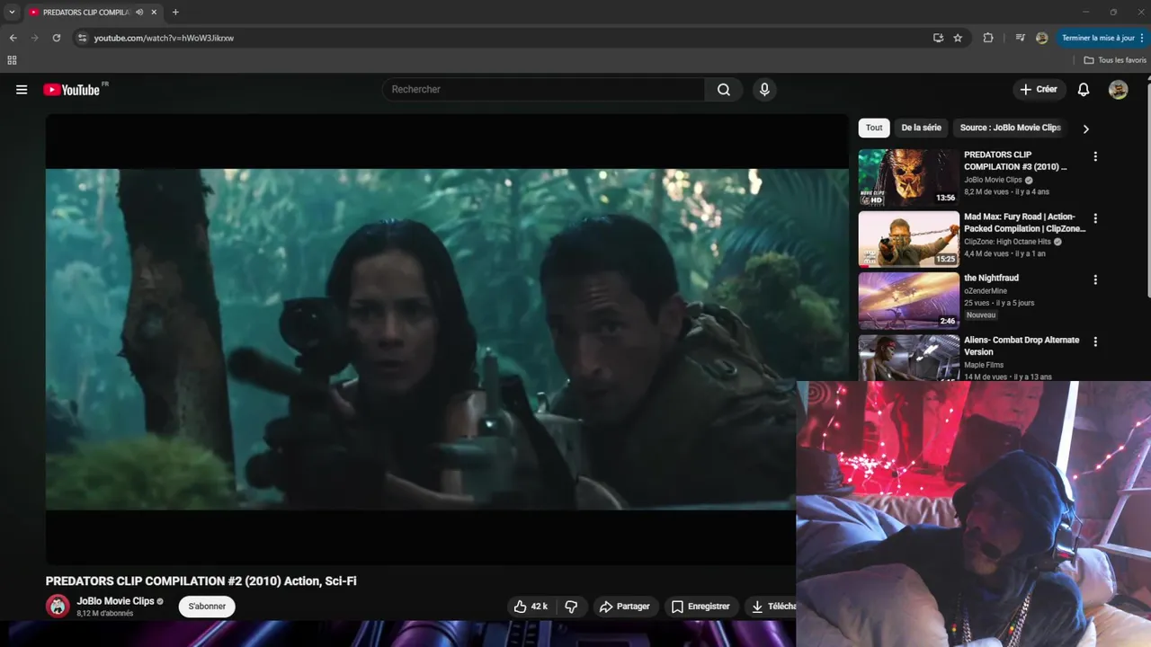Viewport: 1151px width, 647px height.
Task: Open tab search dropdown arrow
Action: click(12, 13)
